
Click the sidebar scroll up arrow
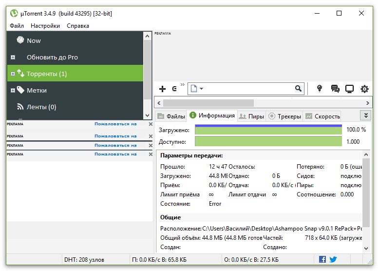pyautogui.click(x=147, y=36)
